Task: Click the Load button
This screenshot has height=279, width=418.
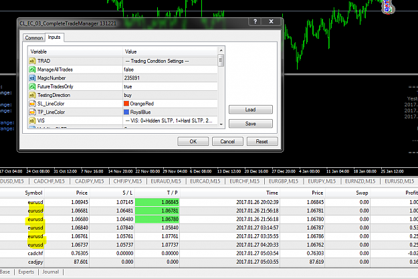Action: (x=251, y=110)
